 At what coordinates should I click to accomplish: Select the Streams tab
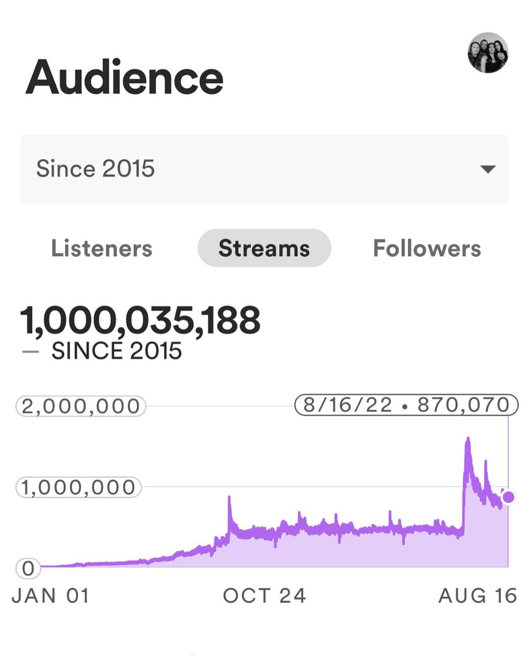[x=264, y=248]
